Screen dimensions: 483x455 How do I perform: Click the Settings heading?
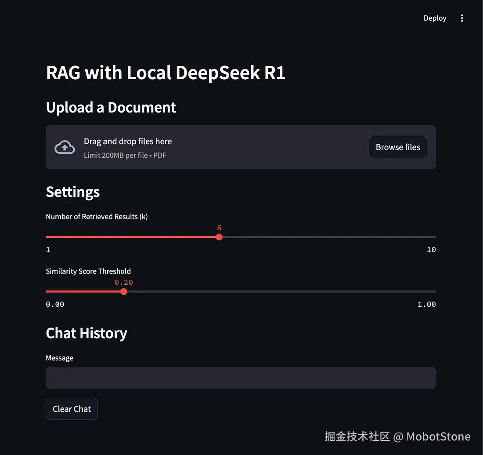tap(73, 192)
